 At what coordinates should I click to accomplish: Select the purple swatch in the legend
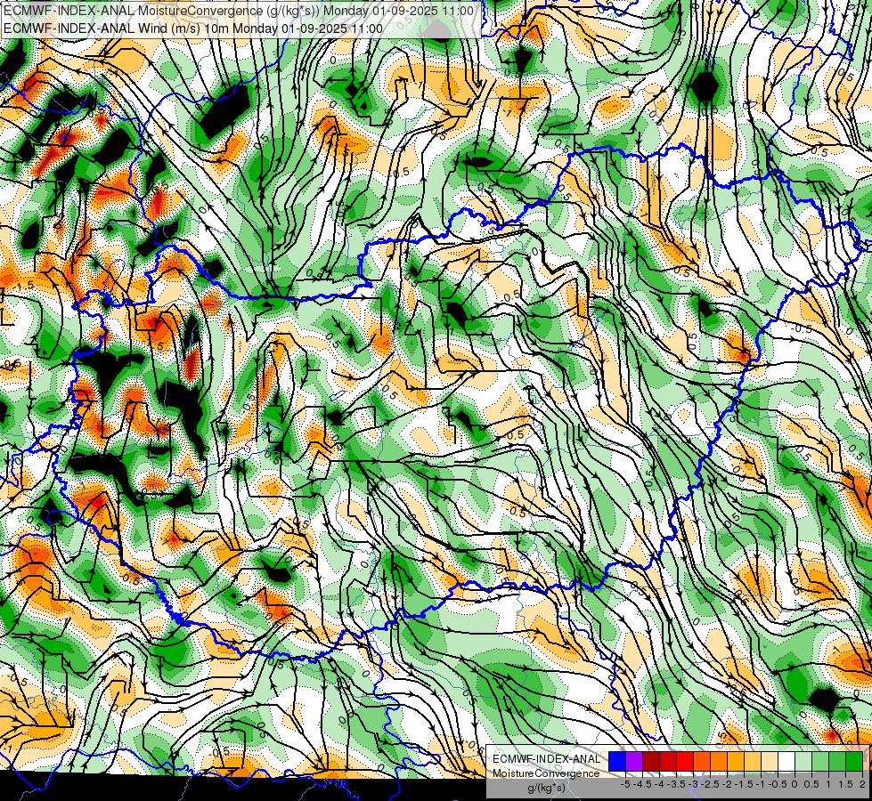coord(634,761)
